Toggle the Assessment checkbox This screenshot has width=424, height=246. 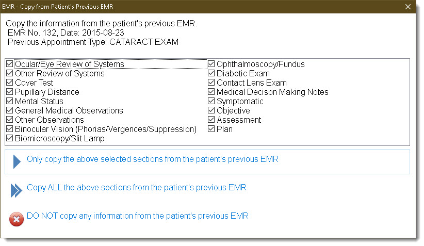click(x=211, y=120)
